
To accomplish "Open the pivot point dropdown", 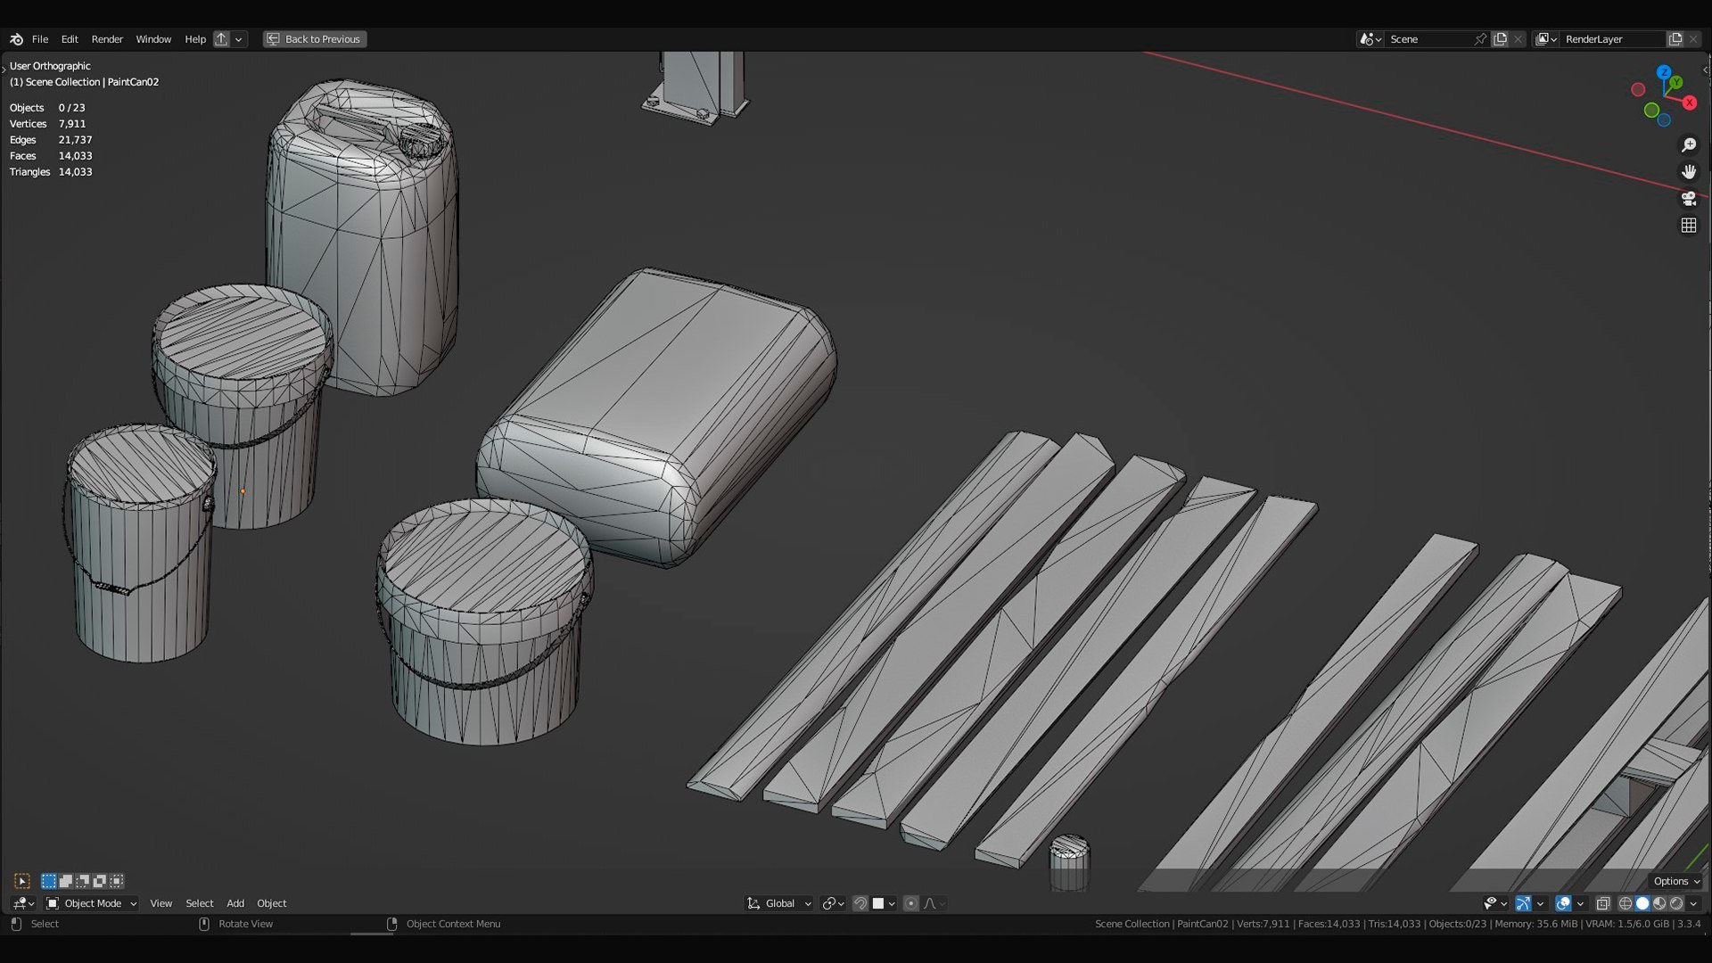I will pos(833,903).
